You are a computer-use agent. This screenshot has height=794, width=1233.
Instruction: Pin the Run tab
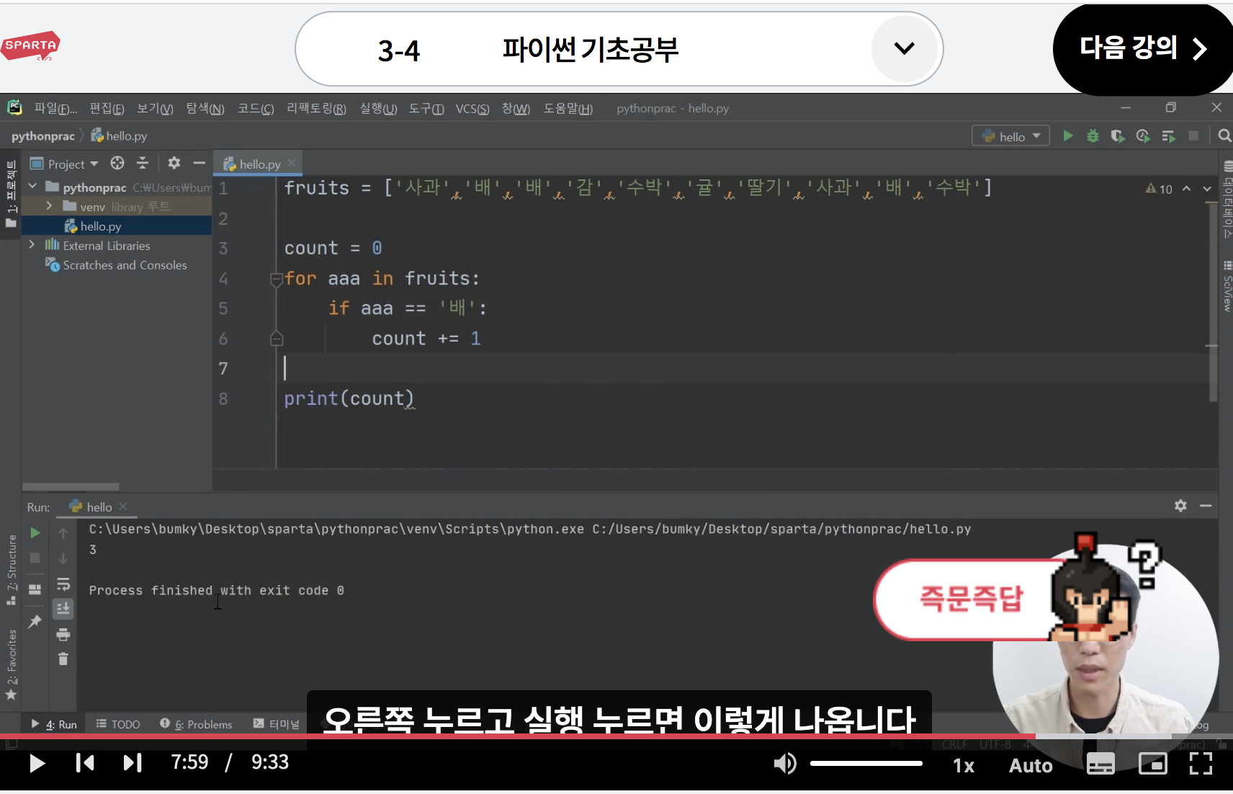(35, 621)
